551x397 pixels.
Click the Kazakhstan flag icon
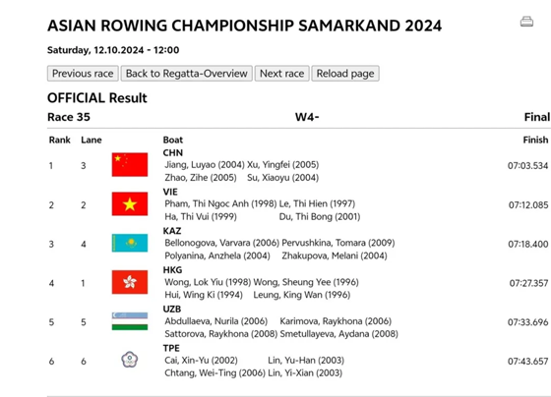130,243
